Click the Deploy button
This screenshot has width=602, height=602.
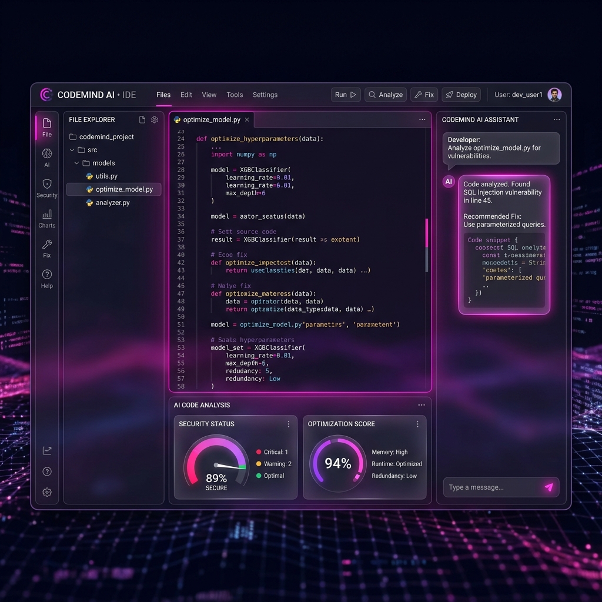(x=461, y=95)
